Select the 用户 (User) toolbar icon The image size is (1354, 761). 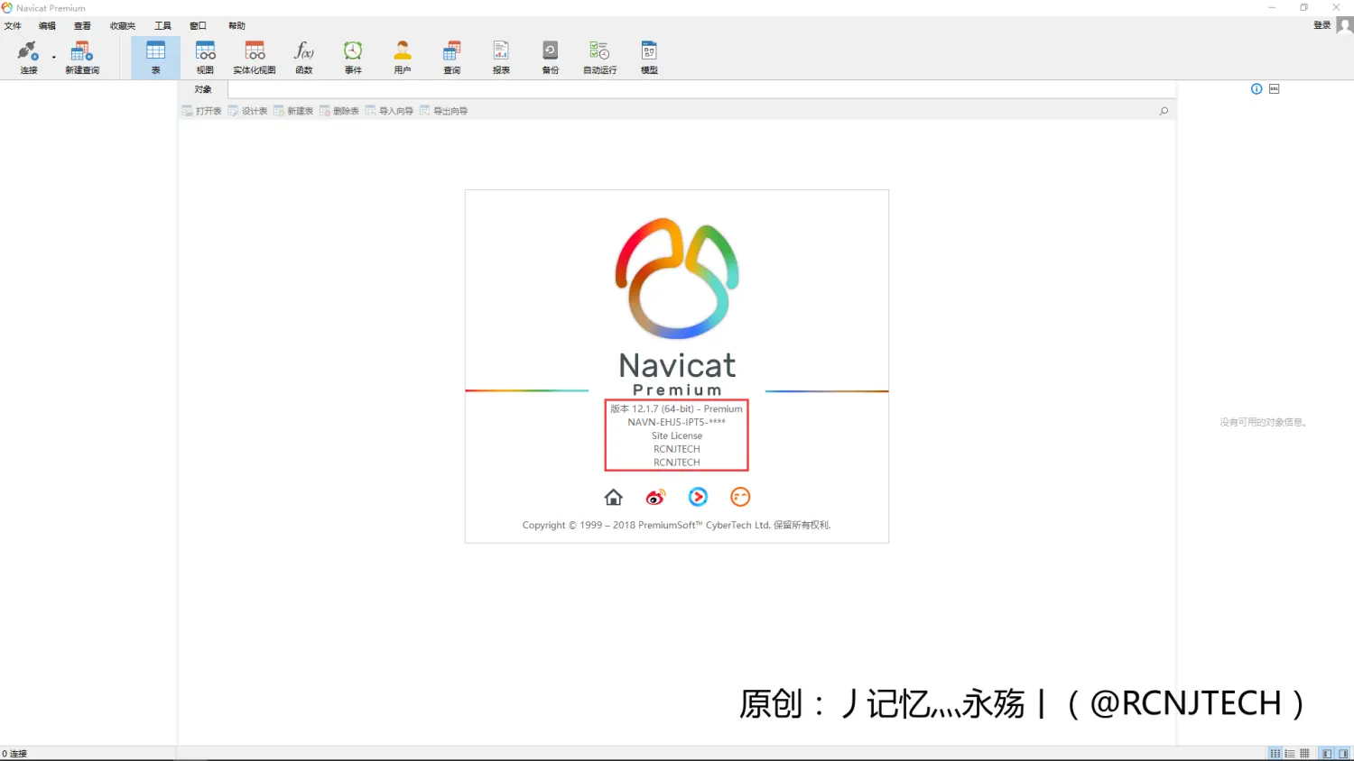(403, 57)
